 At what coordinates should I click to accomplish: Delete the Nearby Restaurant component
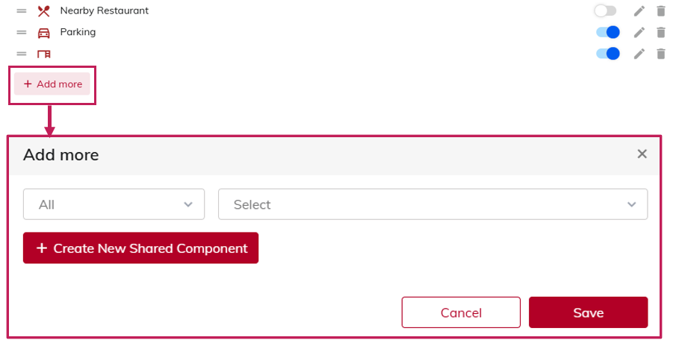660,11
